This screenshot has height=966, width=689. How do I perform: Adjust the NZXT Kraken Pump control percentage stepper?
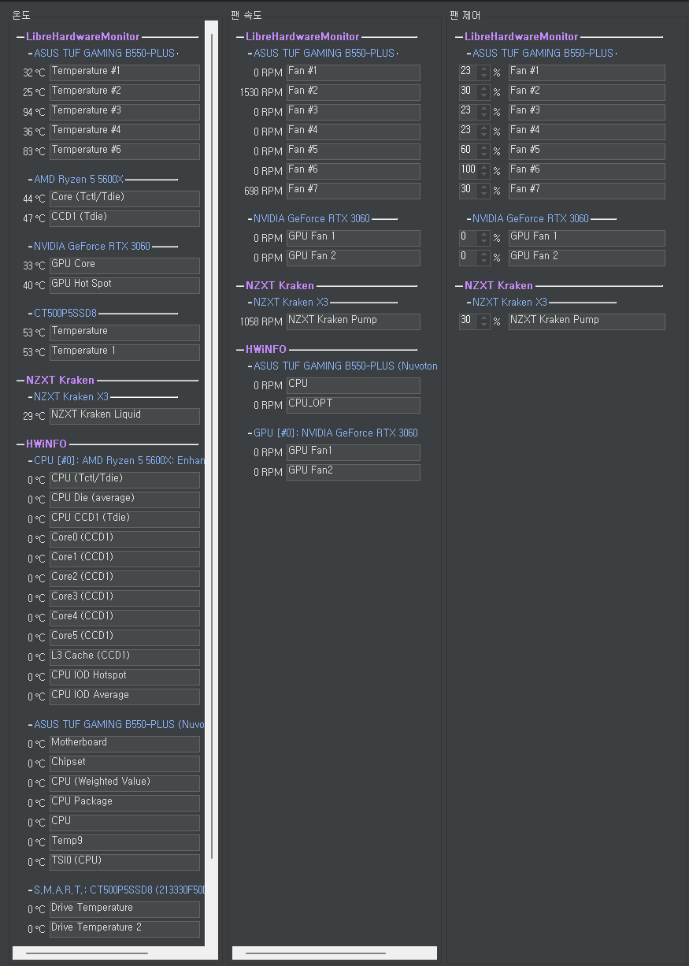[475, 321]
